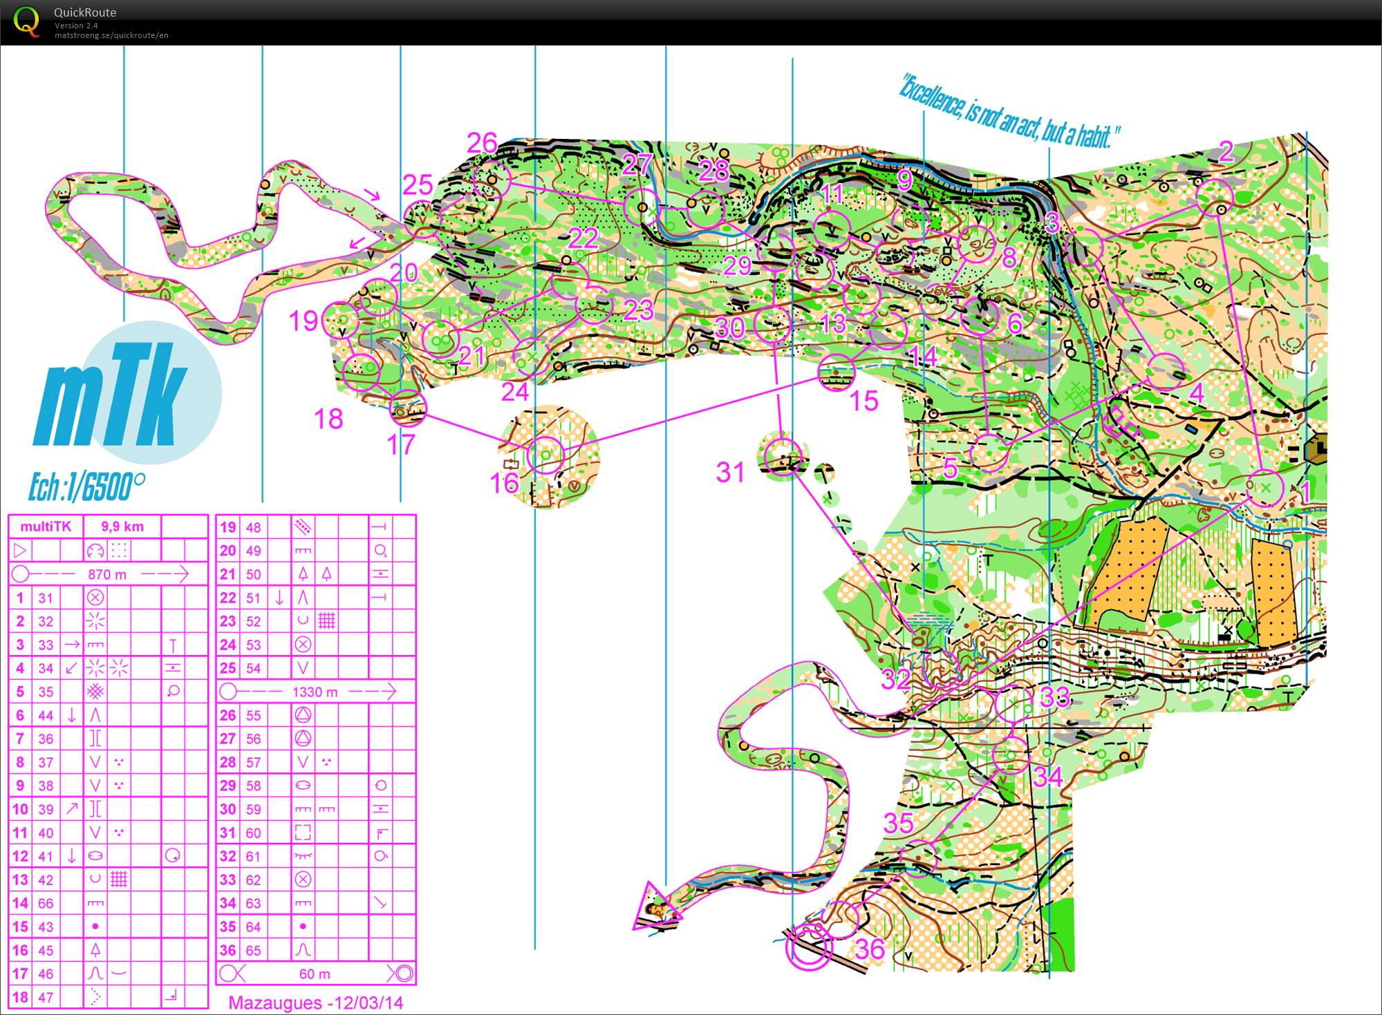This screenshot has height=1015, width=1382.
Task: Click map number label 23
Action: pyautogui.click(x=639, y=310)
